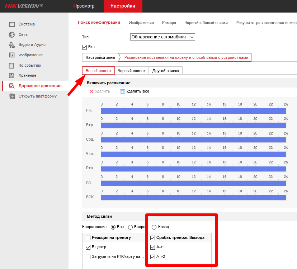The height and width of the screenshot is (269, 297).
Task: Select the Белый список tab
Action: (x=98, y=71)
